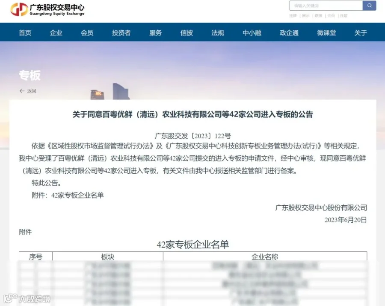
Task: Focus the keyword search input field
Action: point(326,6)
